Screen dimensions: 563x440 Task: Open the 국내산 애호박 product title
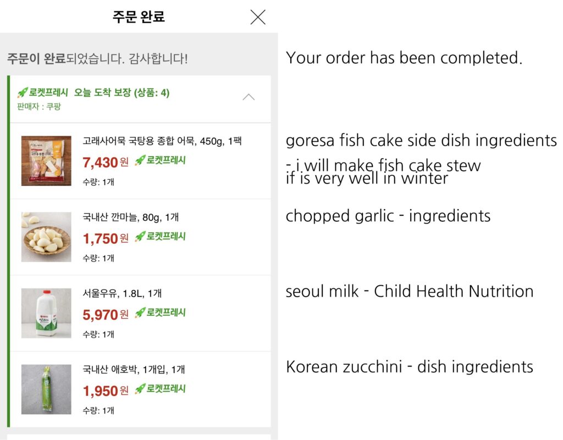point(134,370)
